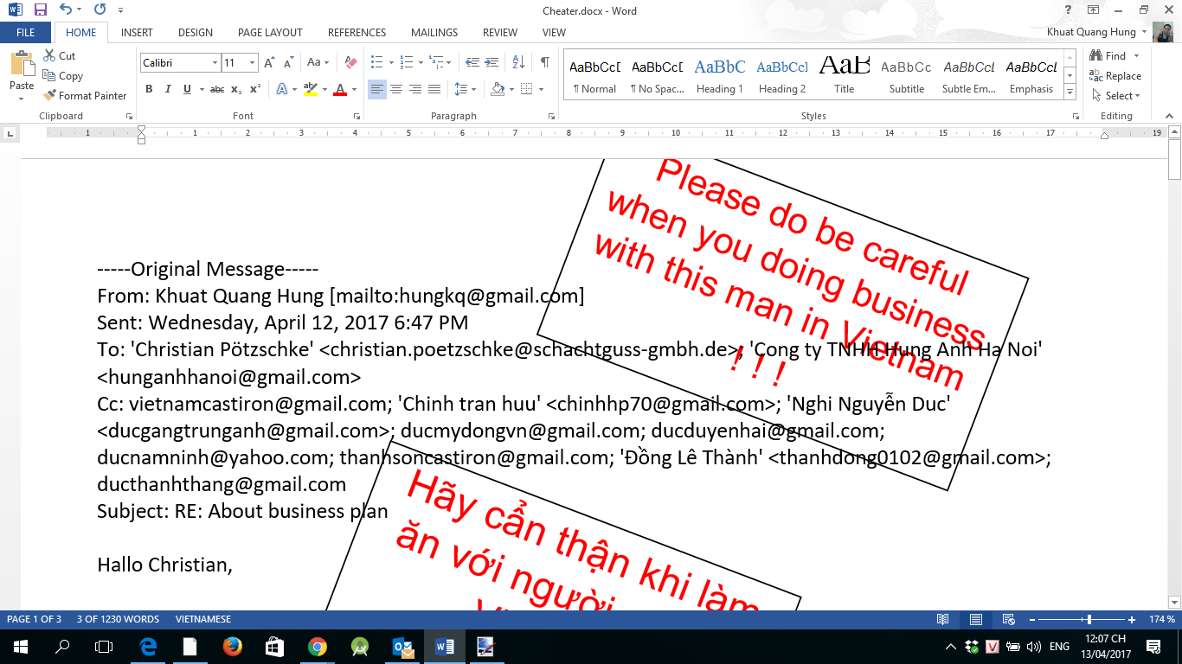Expand the Styles gallery more arrow

pos(1070,92)
